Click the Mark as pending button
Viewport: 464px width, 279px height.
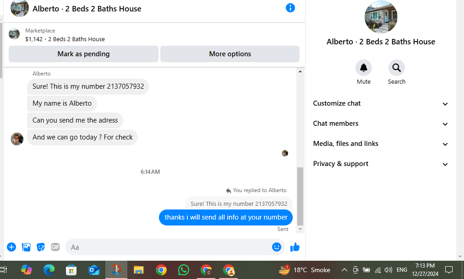[83, 54]
